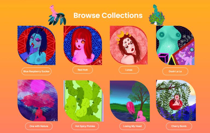Click the red-haired pink character artwork
Screen dimensions: 210x133
point(83,45)
